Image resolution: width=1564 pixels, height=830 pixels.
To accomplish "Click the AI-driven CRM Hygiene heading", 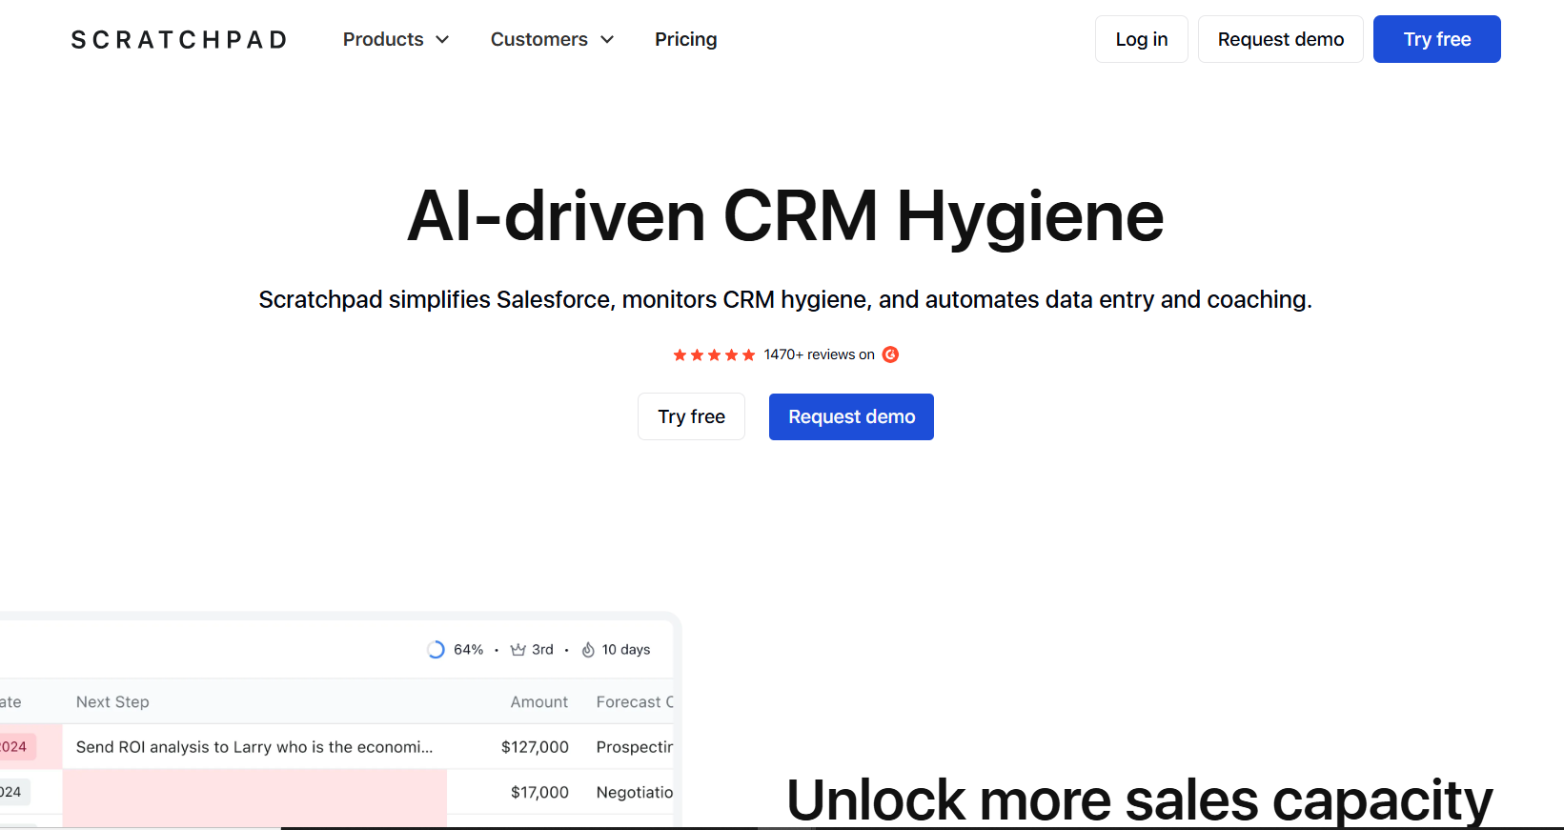I will [x=785, y=216].
